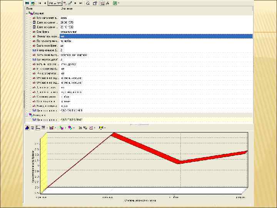Switch to table view icon in top toolbar
Screen dimensions: 277x208
28,3
